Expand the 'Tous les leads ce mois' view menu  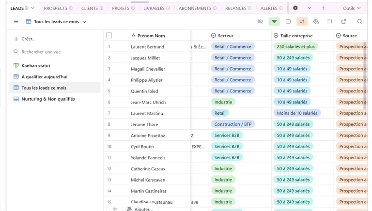tap(84, 22)
